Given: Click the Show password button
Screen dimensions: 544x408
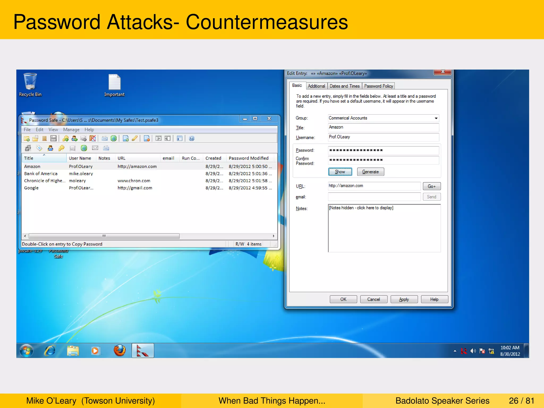Looking at the screenshot, I should [340, 172].
